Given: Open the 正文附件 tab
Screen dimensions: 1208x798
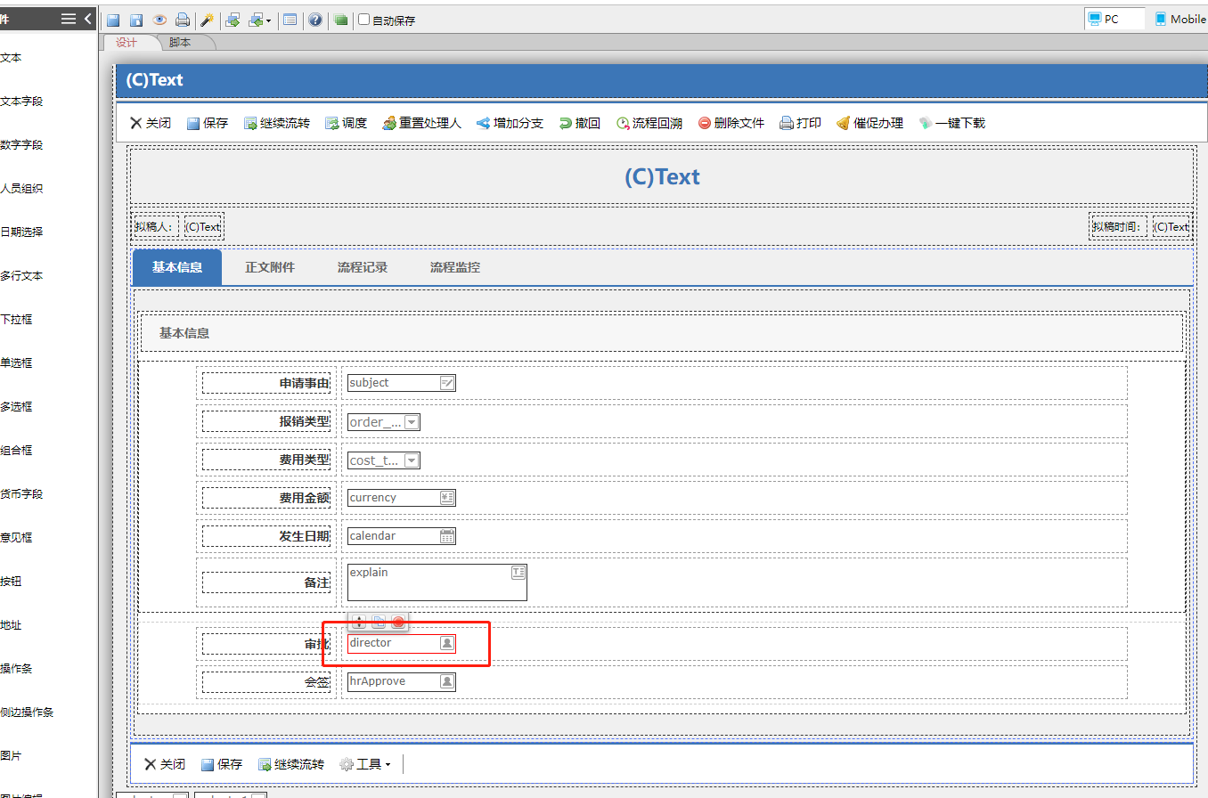Looking at the screenshot, I should (x=270, y=267).
